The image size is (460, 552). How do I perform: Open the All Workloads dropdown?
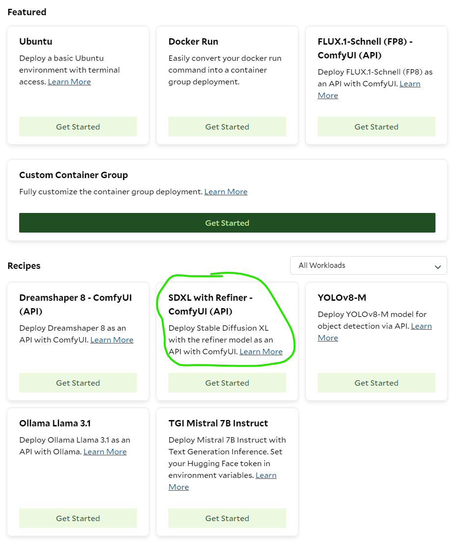(x=368, y=265)
